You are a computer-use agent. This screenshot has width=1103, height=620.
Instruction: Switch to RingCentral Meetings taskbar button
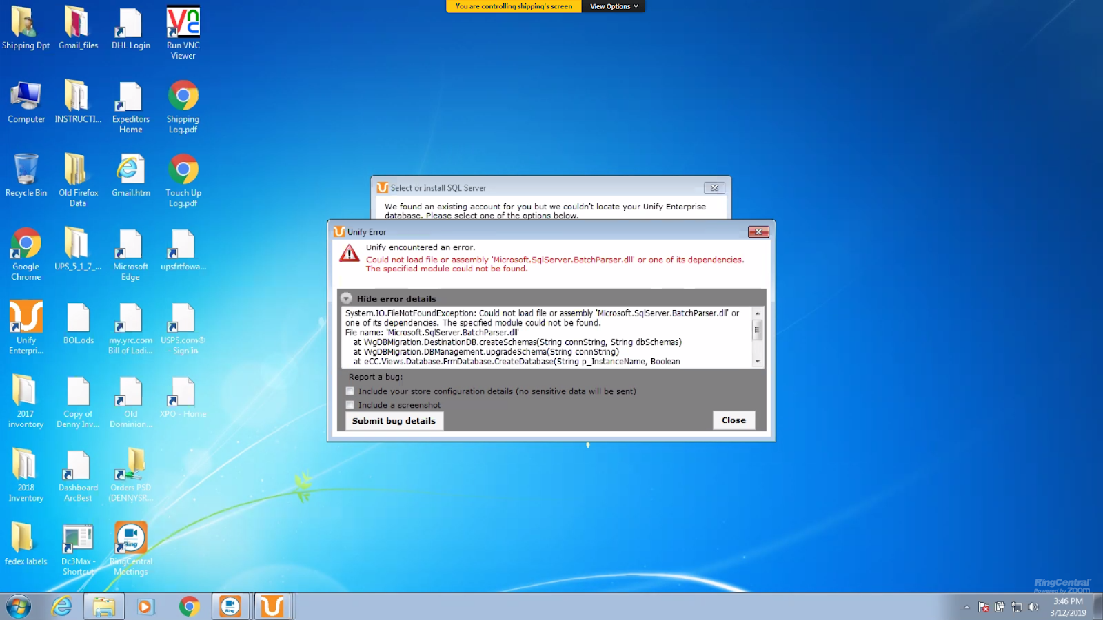[x=230, y=607]
